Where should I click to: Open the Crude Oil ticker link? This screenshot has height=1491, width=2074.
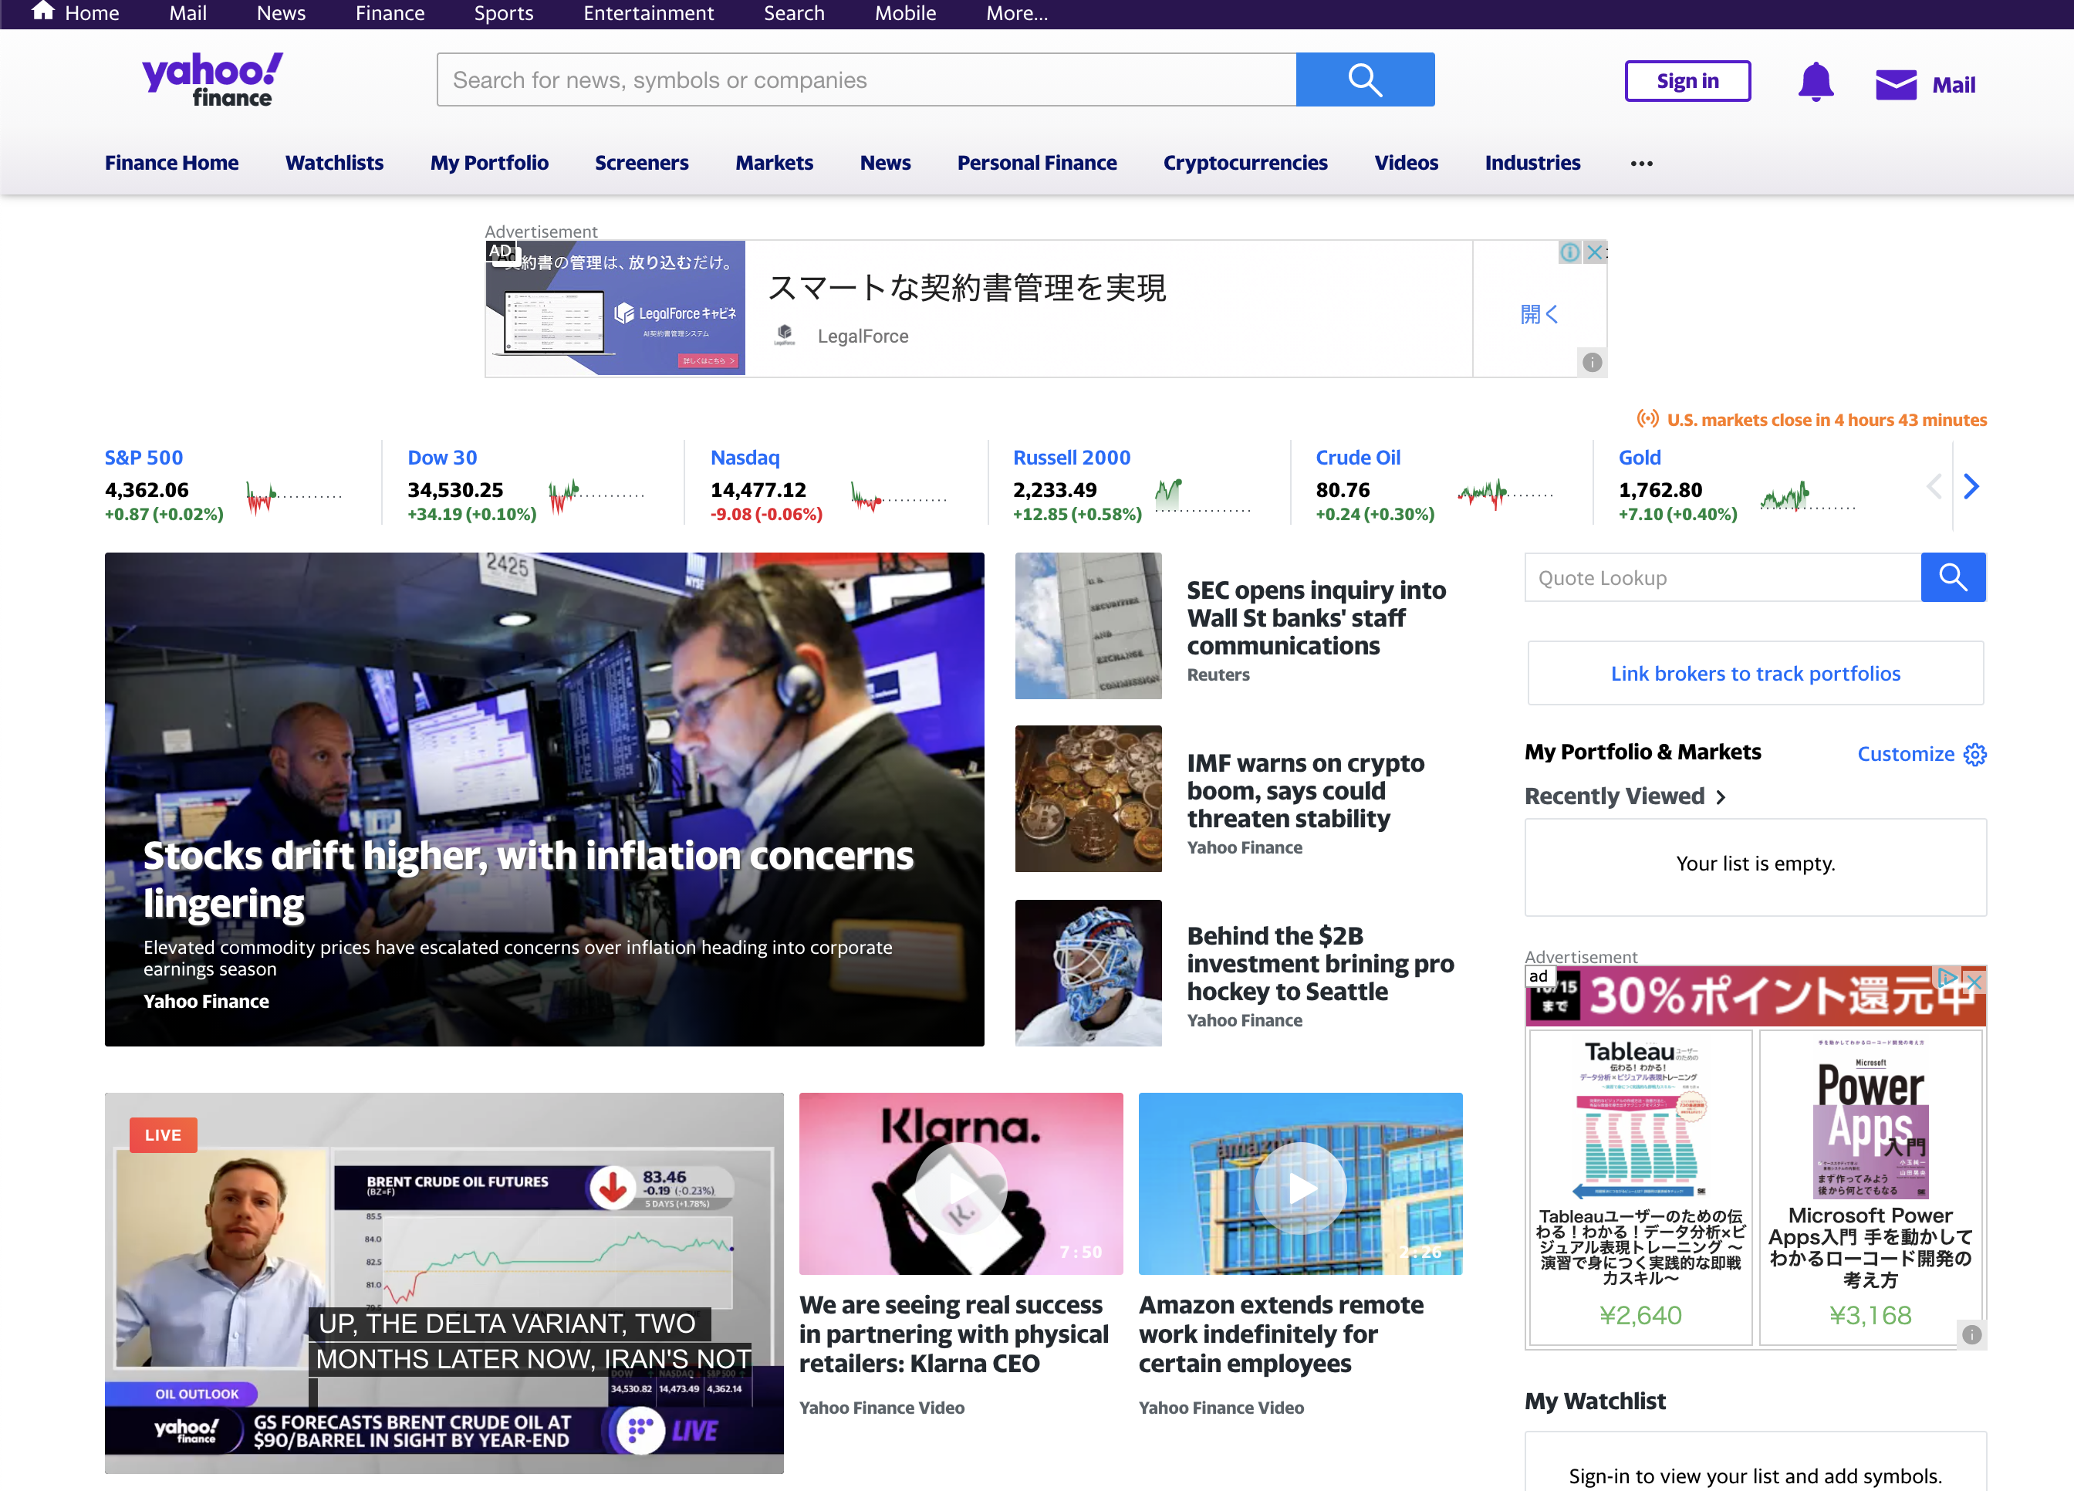(1357, 458)
